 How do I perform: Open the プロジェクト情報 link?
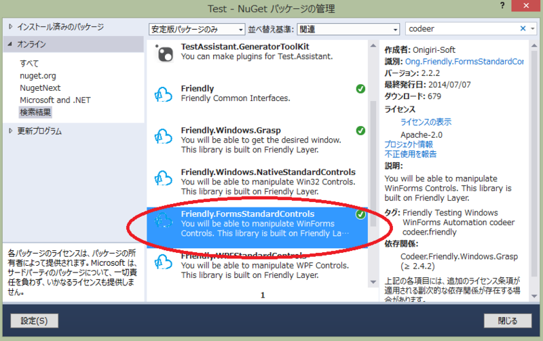click(409, 144)
